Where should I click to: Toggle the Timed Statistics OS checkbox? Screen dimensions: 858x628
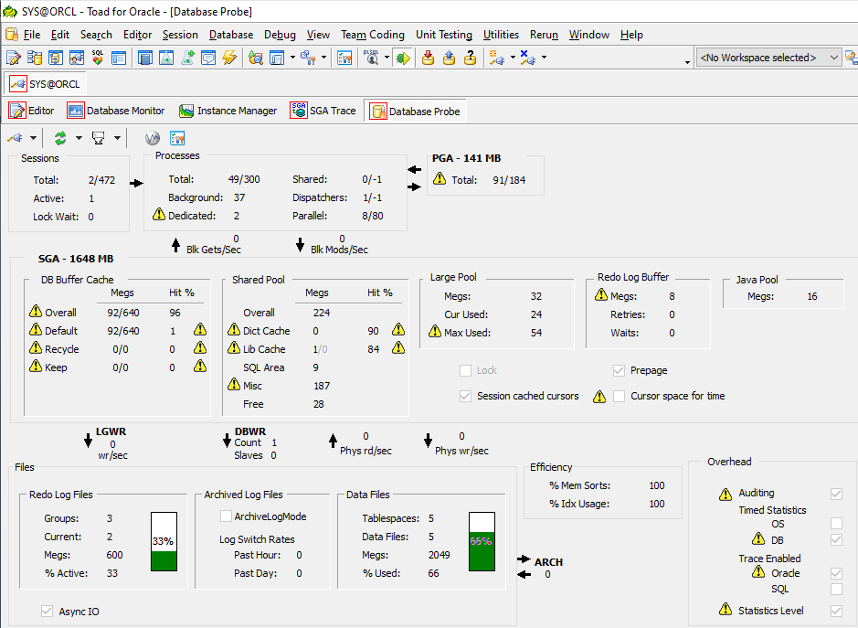(x=836, y=524)
